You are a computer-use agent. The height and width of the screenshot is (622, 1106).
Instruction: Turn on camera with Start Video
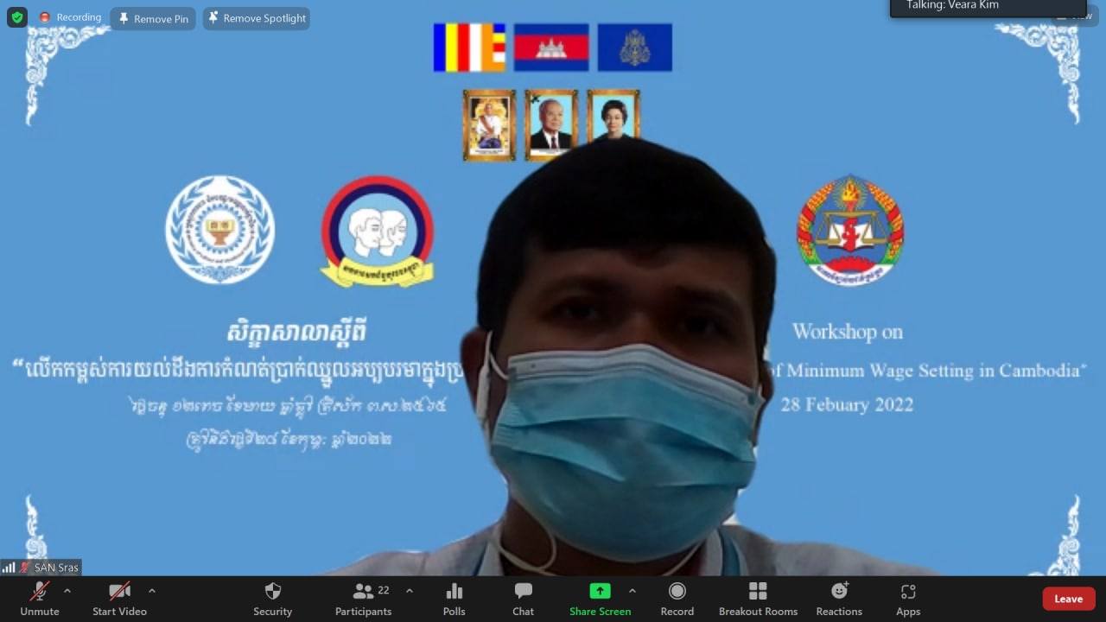119,599
